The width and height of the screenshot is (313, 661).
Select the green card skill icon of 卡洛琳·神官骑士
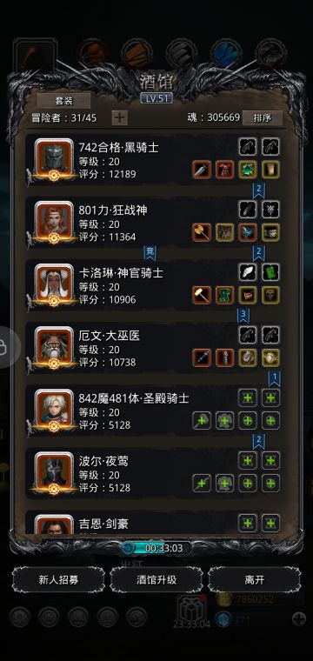(270, 272)
